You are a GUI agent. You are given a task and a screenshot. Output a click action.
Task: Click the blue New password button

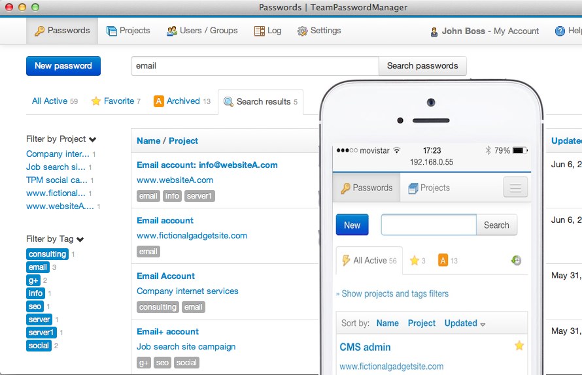[63, 66]
